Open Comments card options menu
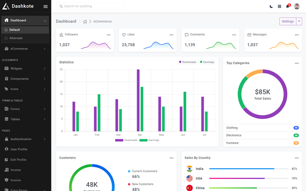 click(x=234, y=35)
